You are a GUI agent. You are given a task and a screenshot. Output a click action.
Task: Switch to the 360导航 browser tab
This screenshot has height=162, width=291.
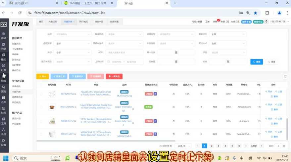point(88,3)
